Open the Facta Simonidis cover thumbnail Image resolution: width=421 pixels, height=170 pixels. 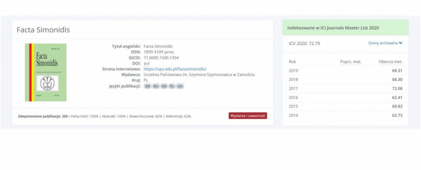click(46, 72)
